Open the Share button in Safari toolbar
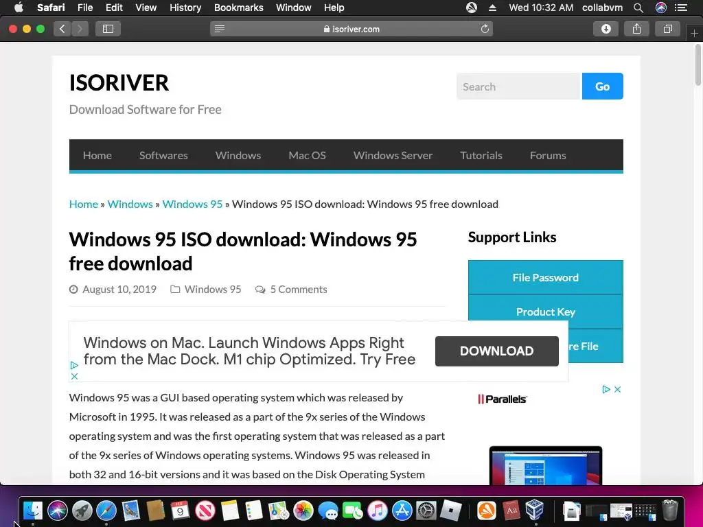The width and height of the screenshot is (703, 527). coord(636,29)
